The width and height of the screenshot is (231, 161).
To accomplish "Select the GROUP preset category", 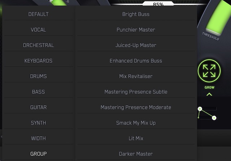I will click(38, 154).
